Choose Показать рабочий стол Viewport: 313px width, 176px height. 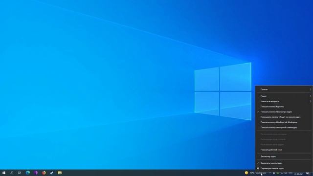pyautogui.click(x=284, y=150)
